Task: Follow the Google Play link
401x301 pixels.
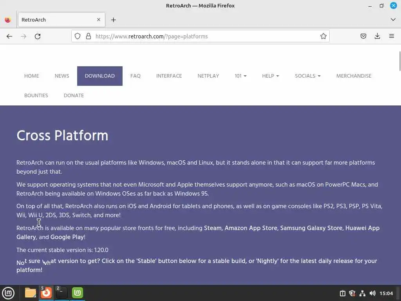Action: [x=67, y=237]
